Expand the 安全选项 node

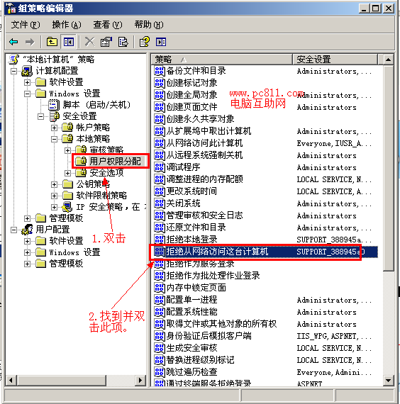67,173
